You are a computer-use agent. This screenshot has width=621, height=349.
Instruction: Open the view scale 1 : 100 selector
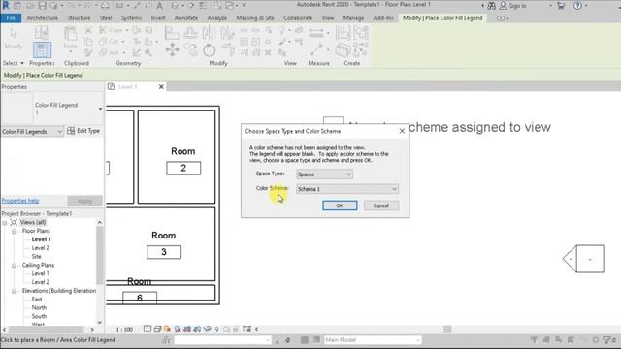(x=124, y=329)
